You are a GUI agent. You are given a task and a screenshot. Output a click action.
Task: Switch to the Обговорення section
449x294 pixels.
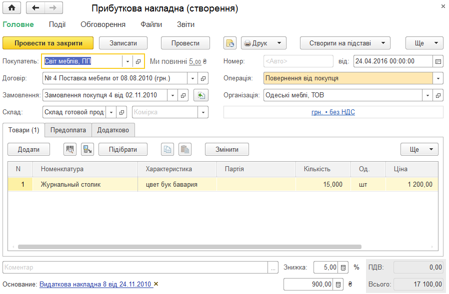click(103, 24)
